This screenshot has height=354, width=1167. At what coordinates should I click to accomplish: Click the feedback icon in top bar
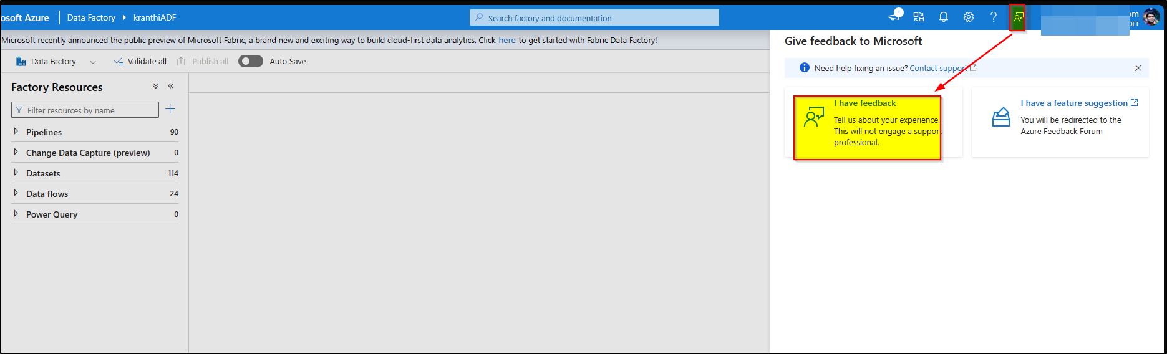pyautogui.click(x=1018, y=17)
